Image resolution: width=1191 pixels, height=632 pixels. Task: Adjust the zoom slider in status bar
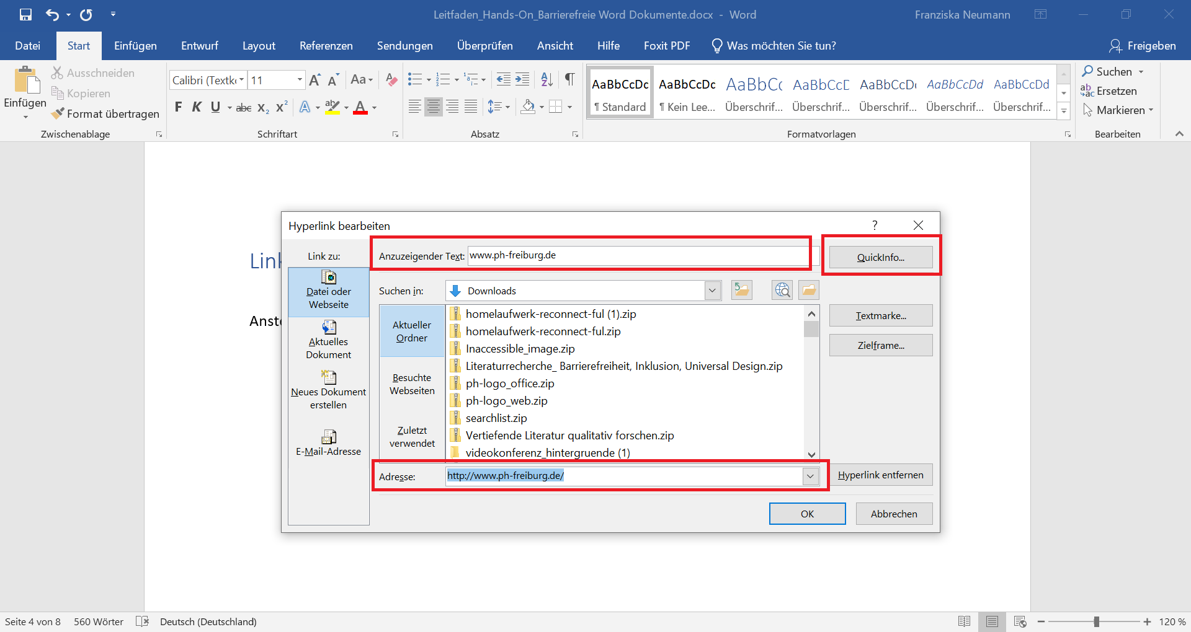1095,621
